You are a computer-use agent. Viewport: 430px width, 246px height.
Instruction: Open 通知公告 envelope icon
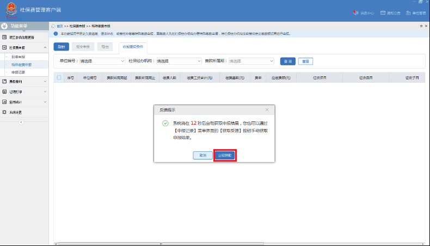point(383,13)
